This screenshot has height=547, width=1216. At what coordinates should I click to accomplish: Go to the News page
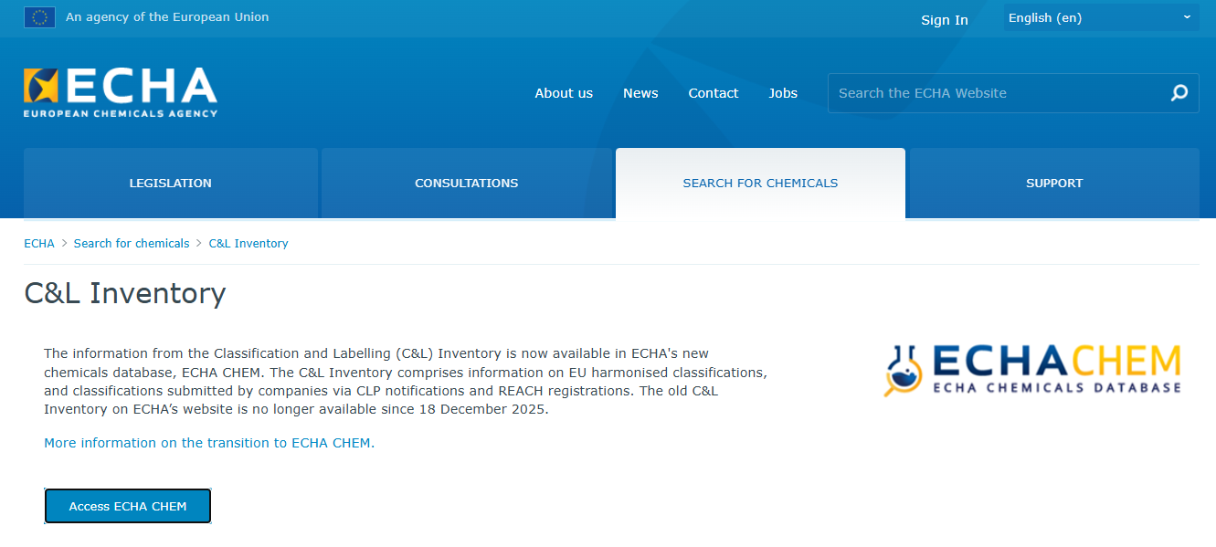[x=640, y=93]
